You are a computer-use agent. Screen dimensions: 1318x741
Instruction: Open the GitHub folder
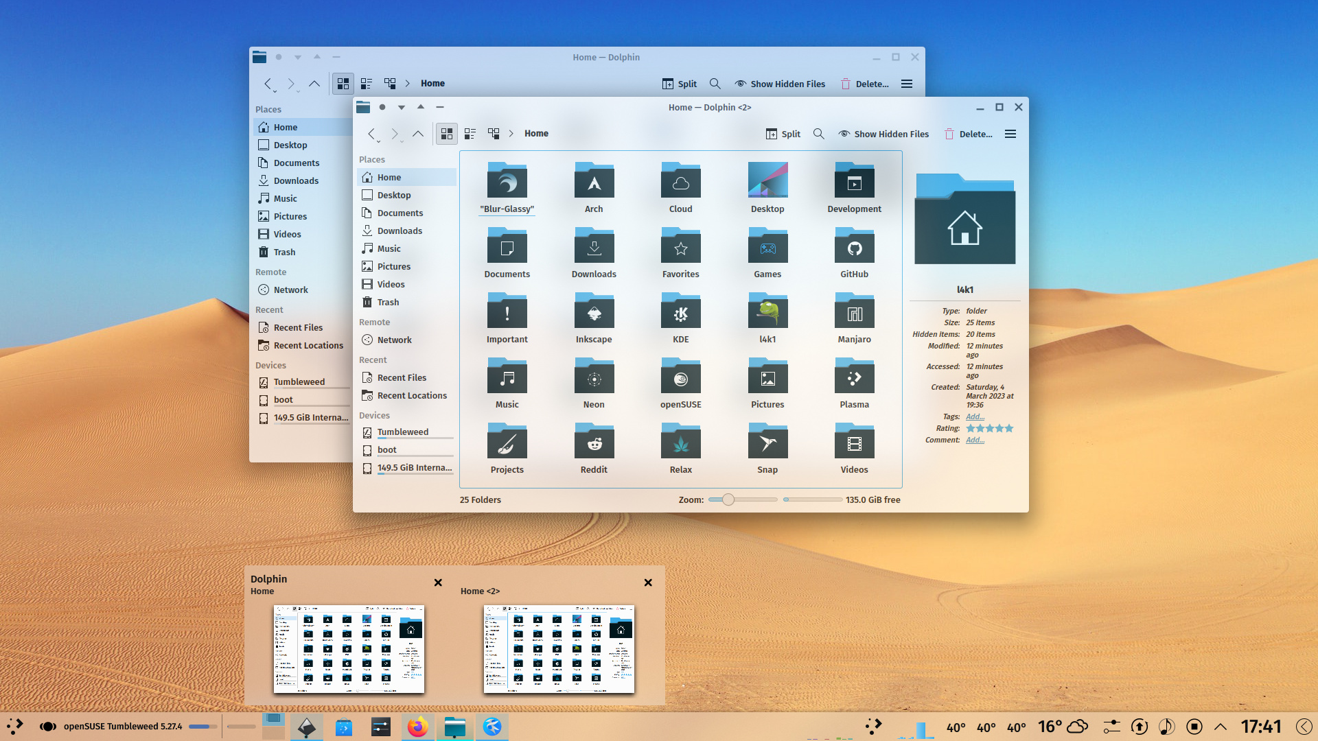coord(854,252)
